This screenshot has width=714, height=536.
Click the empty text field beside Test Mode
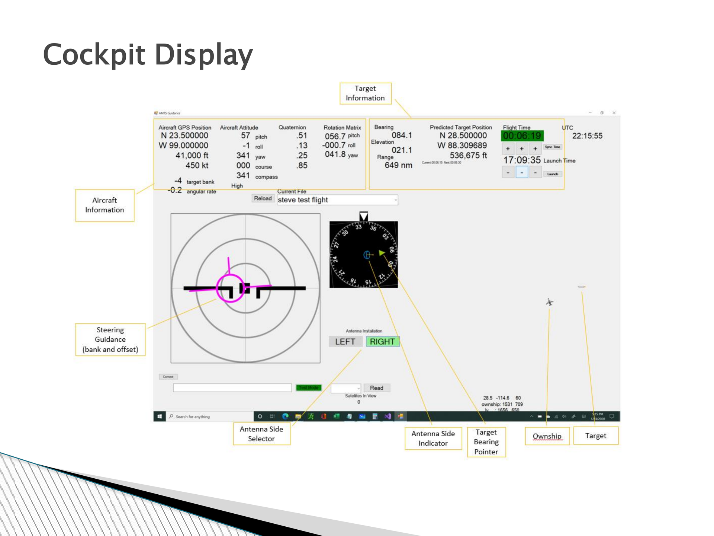tap(232, 388)
